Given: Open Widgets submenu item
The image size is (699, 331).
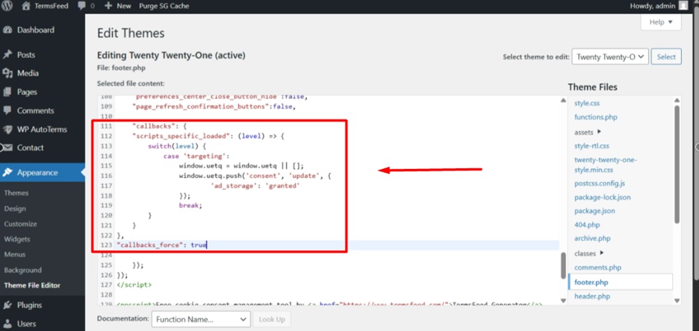Looking at the screenshot, I should [x=17, y=240].
